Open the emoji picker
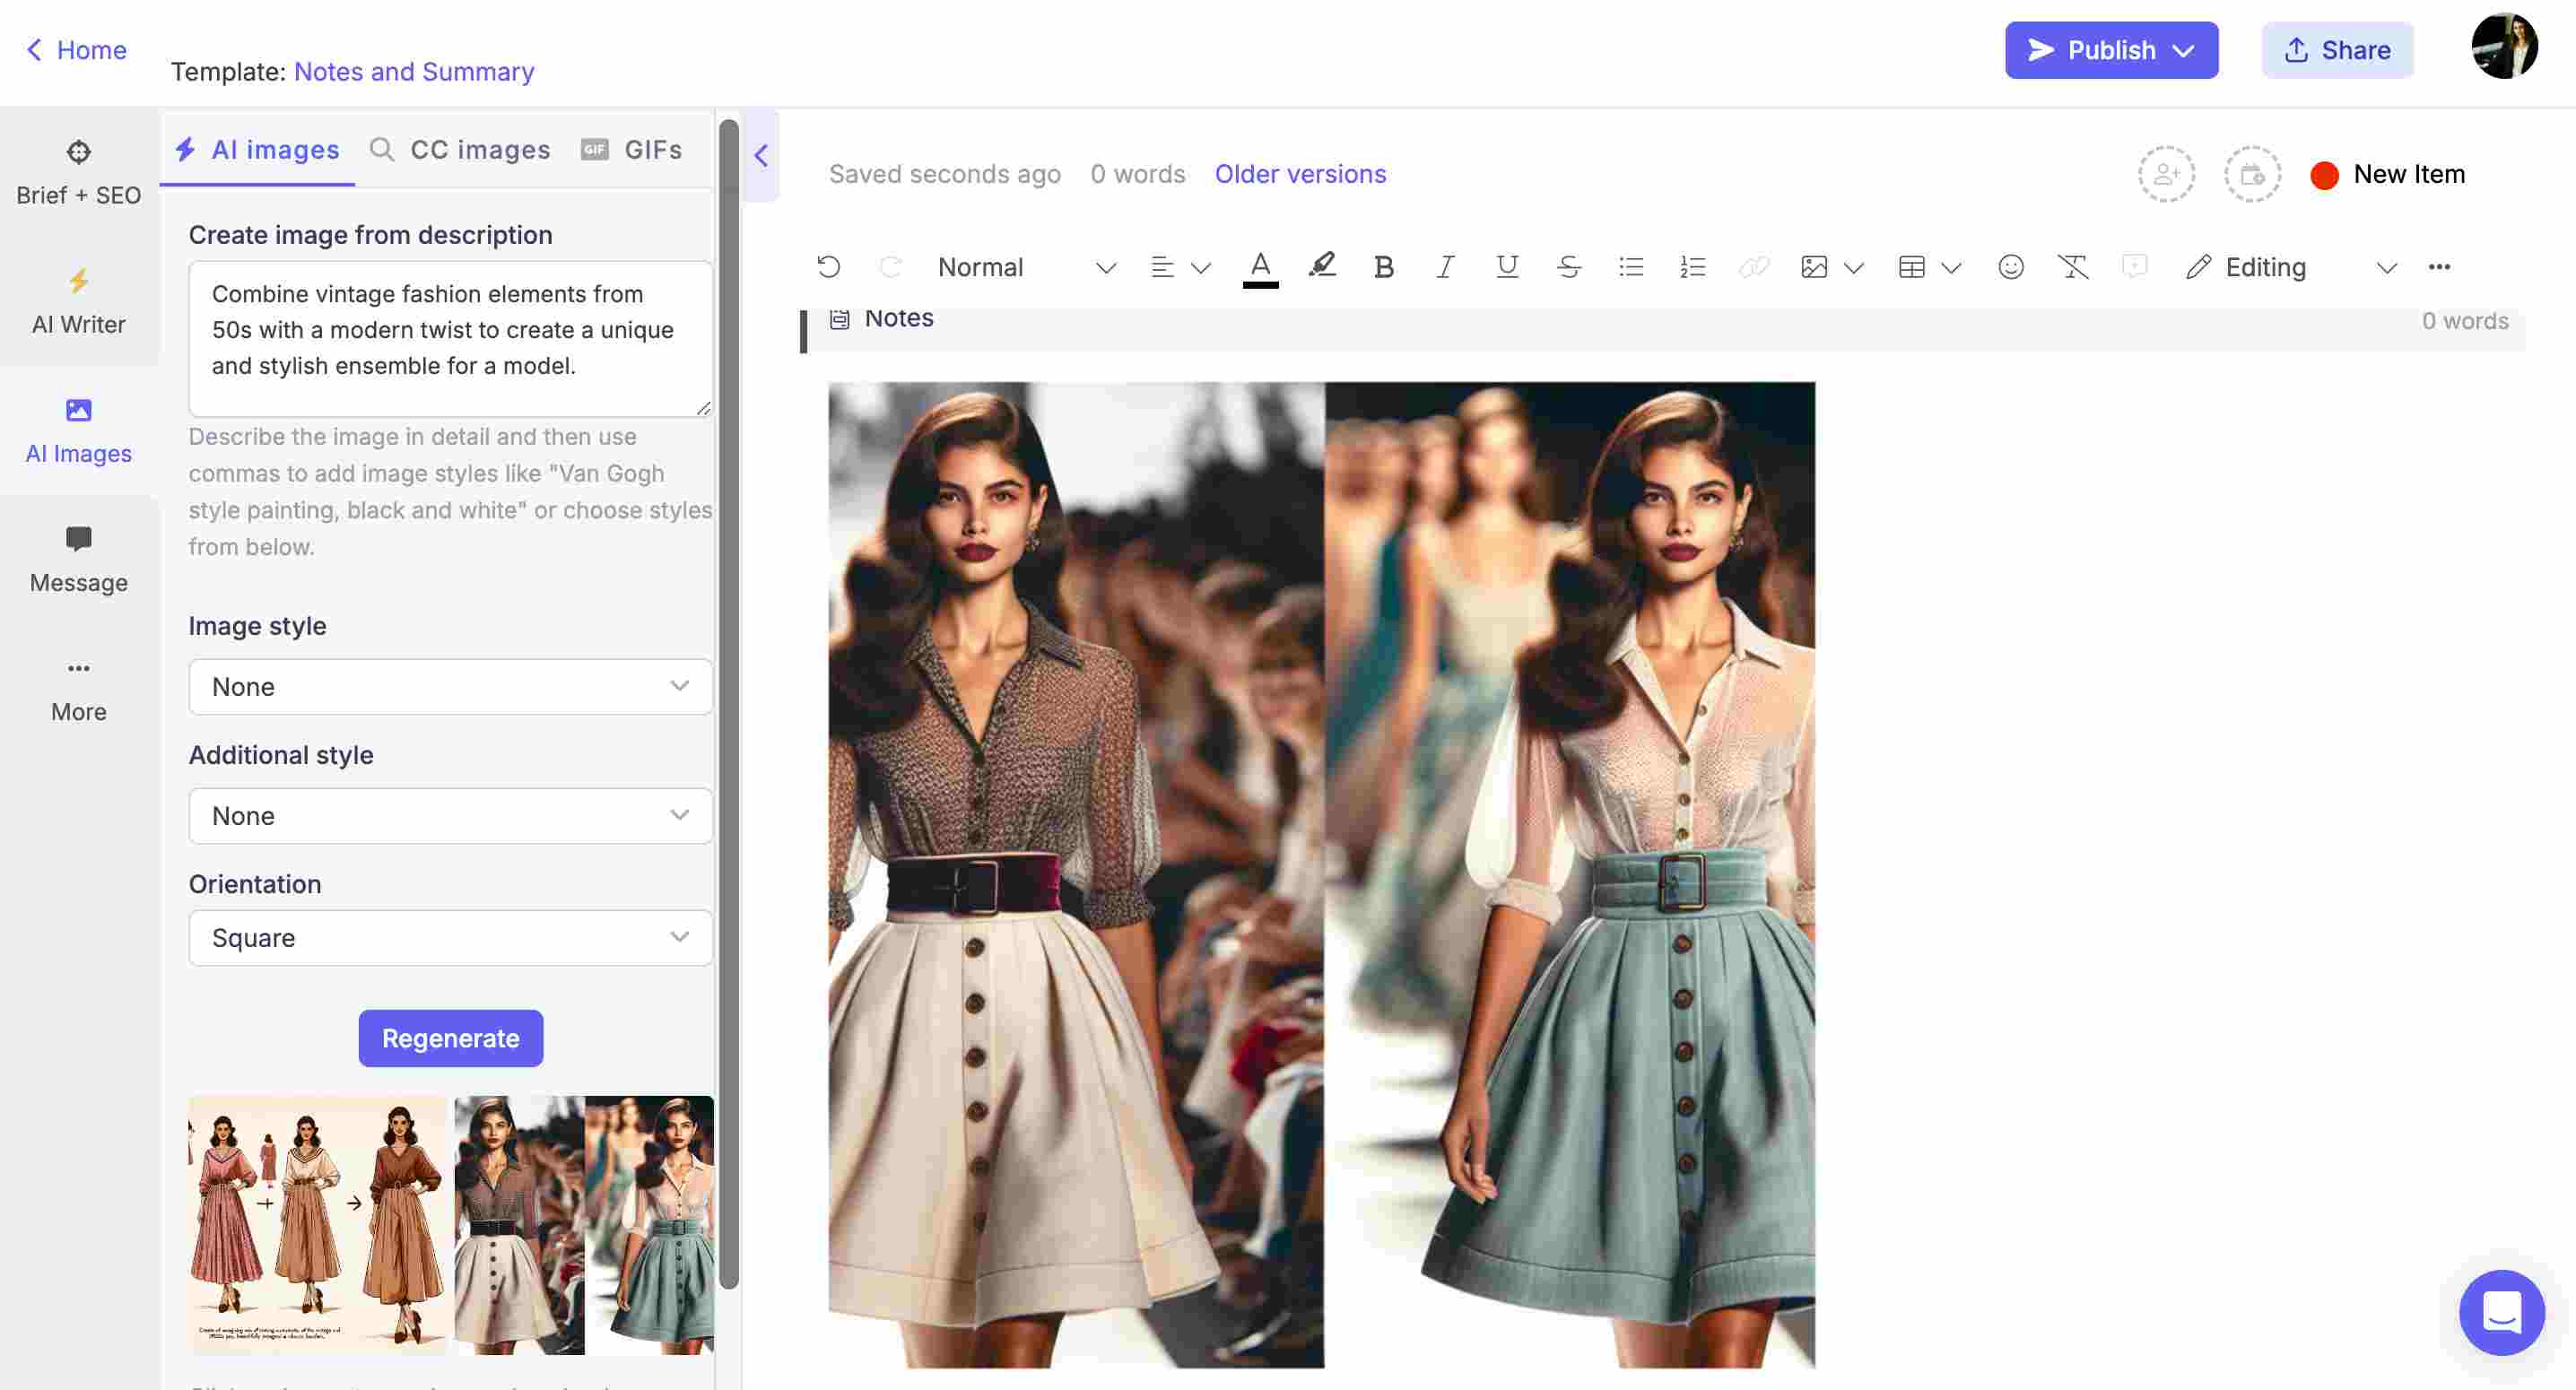Viewport: 2576px width, 1390px height. pos(2011,267)
